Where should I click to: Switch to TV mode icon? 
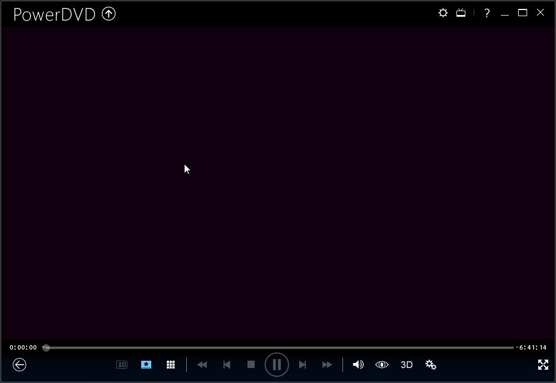click(x=461, y=13)
